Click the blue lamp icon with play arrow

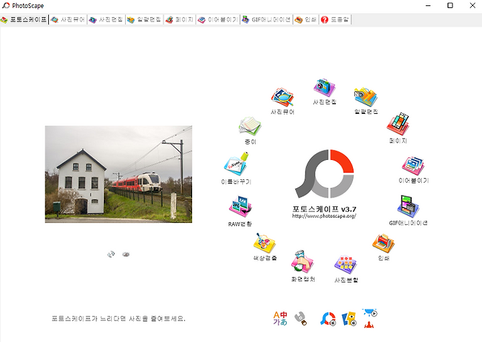point(370,313)
